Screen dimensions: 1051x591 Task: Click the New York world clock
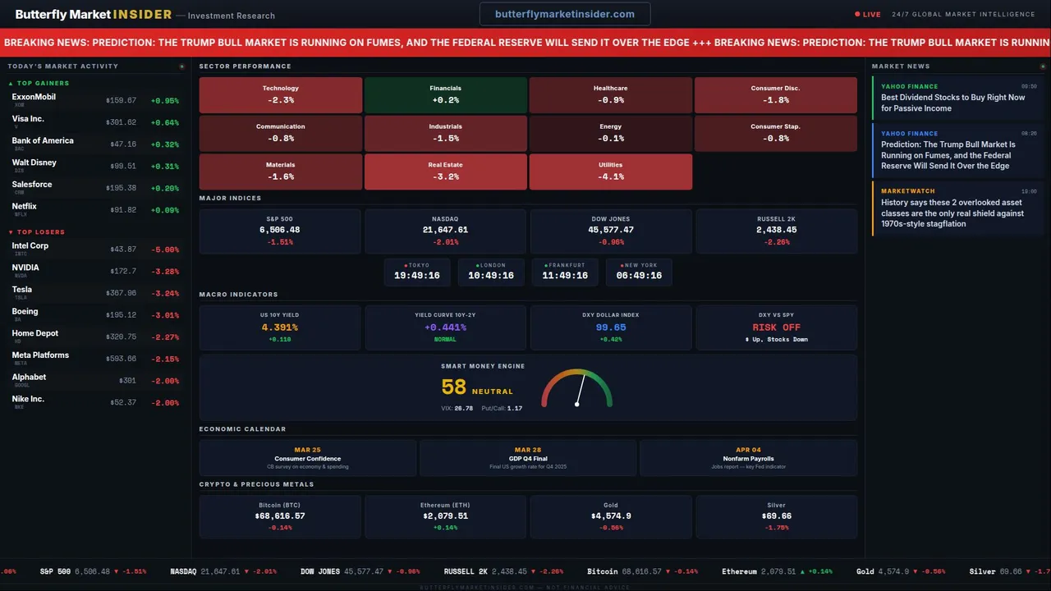coord(639,273)
